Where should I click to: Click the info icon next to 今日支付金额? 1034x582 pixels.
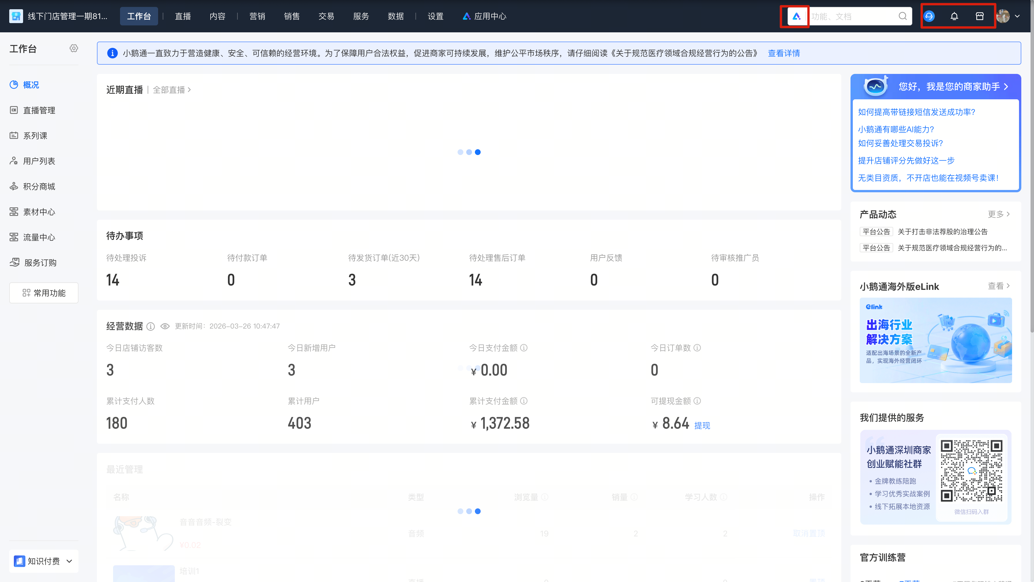click(524, 348)
